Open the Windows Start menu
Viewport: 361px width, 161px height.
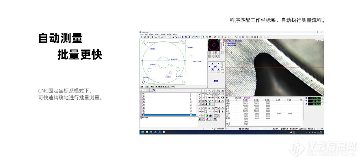tap(142, 132)
